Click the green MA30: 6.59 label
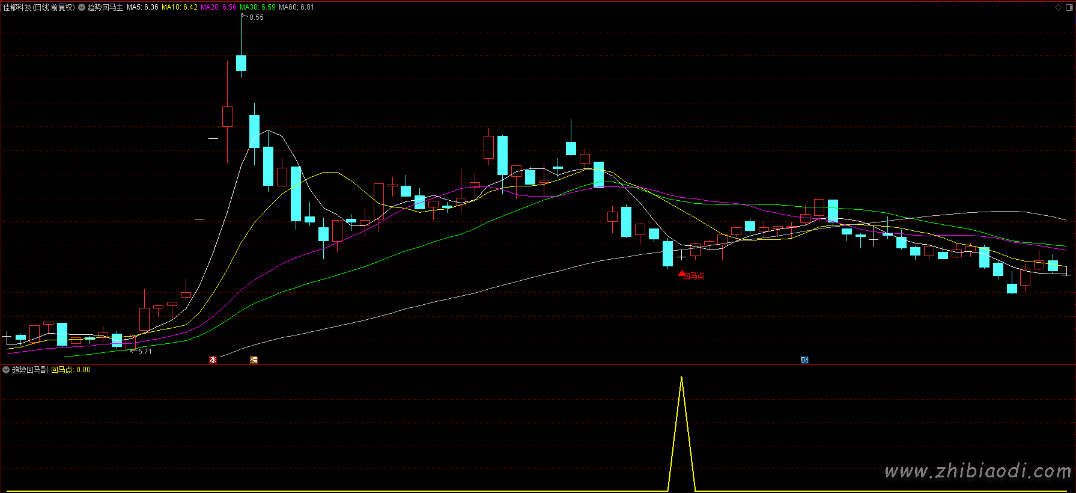Screen dimensions: 1076x493 click(x=258, y=7)
